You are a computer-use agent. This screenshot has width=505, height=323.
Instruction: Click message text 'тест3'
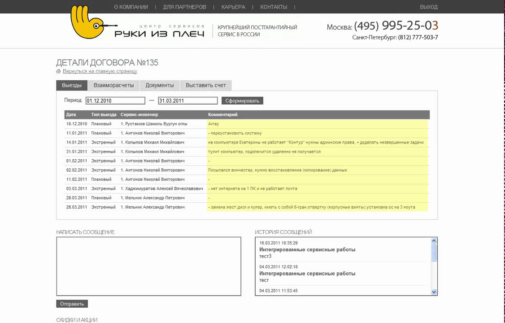pyautogui.click(x=266, y=256)
